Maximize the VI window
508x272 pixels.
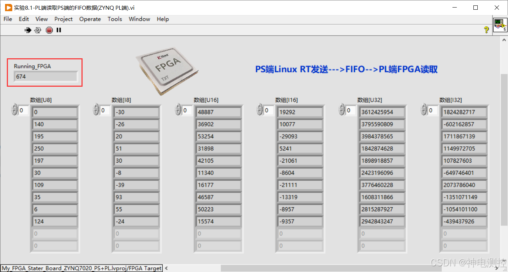tap(476, 8)
